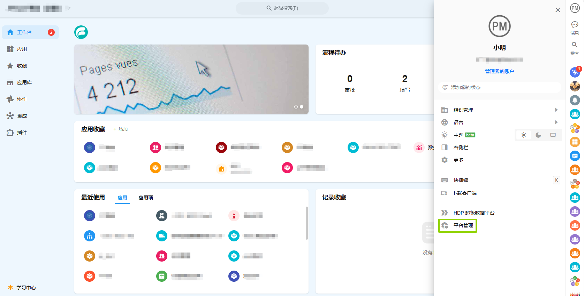Switch theme to light mode sun icon
The height and width of the screenshot is (296, 584).
point(523,135)
